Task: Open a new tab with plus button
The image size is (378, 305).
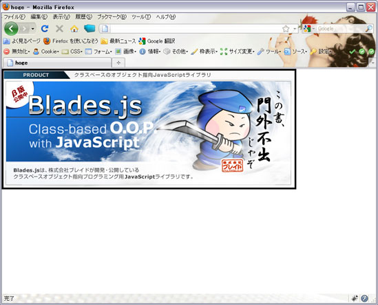Action: [x=118, y=63]
